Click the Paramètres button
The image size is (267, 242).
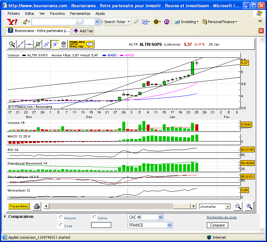[19, 206]
